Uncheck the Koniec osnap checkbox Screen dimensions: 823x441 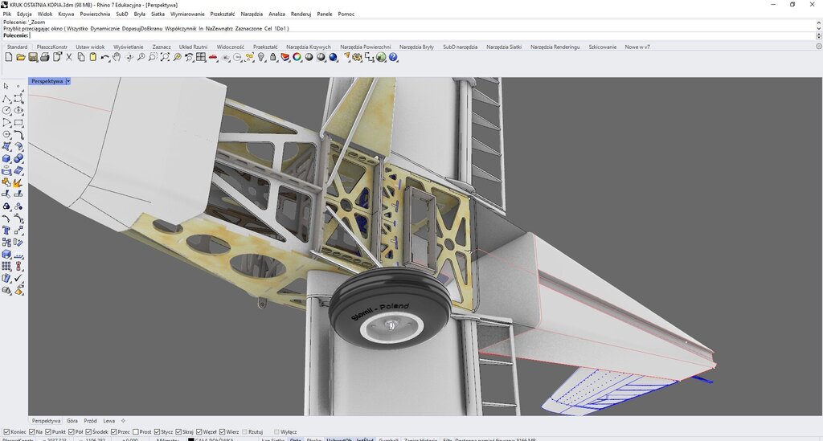[6, 431]
